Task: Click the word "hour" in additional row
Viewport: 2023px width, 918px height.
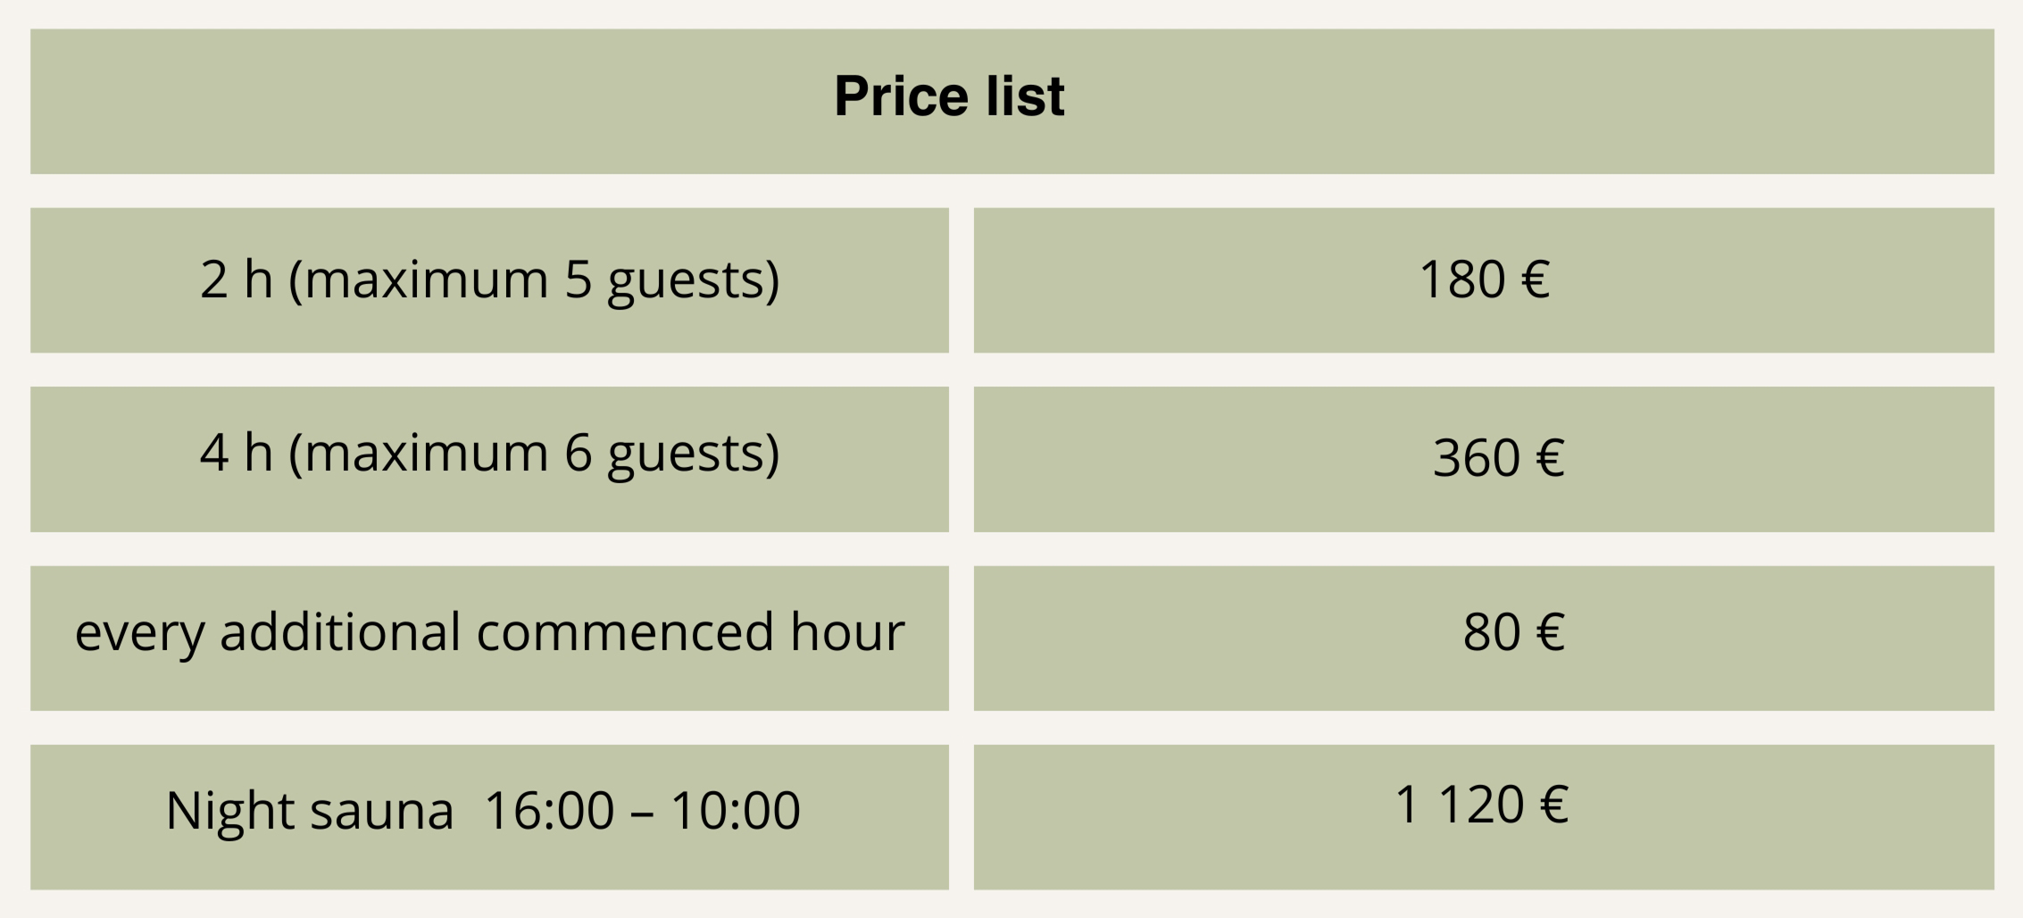Action: pyautogui.click(x=846, y=632)
